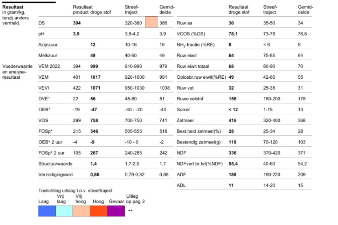Click the peach indicator beside DS streeftraject

pos(151,22)
